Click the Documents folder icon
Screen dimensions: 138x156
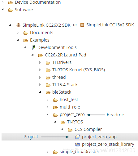point(26,33)
